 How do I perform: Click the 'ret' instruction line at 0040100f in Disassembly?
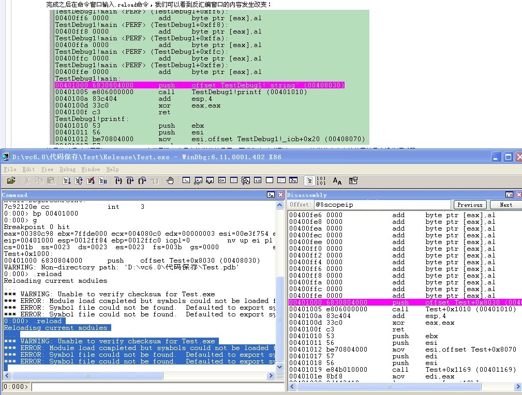[347, 329]
